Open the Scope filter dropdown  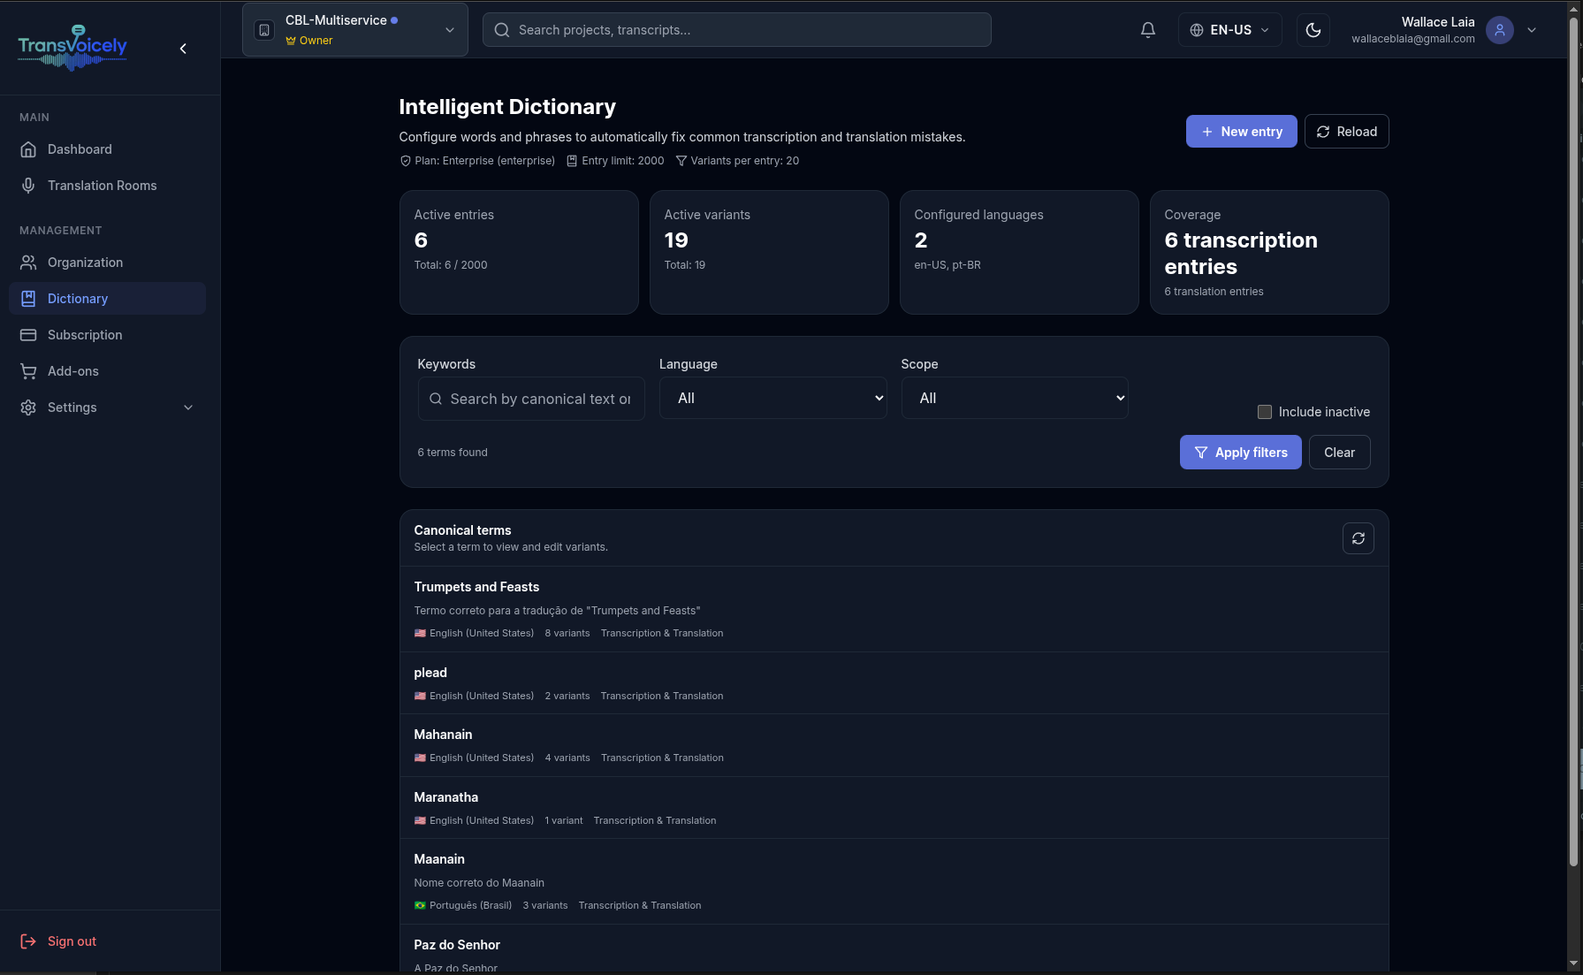pyautogui.click(x=1015, y=398)
